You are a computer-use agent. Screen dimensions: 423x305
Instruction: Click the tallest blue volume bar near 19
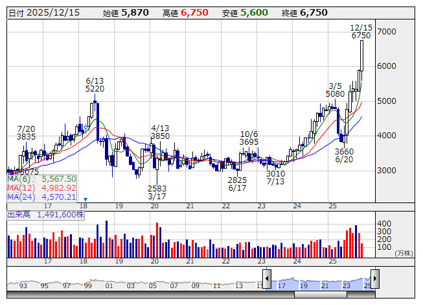[x=106, y=239]
